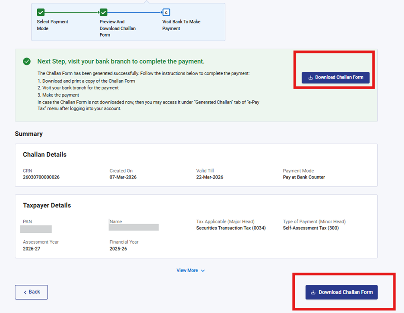Click the checkmark on Preview And Download Challan step
This screenshot has width=404, height=313.
click(104, 13)
